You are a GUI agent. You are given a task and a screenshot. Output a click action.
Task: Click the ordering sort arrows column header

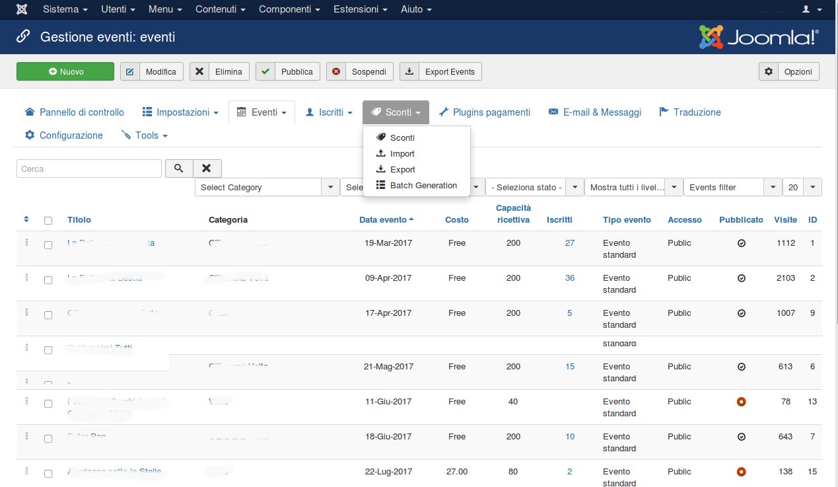(x=26, y=219)
